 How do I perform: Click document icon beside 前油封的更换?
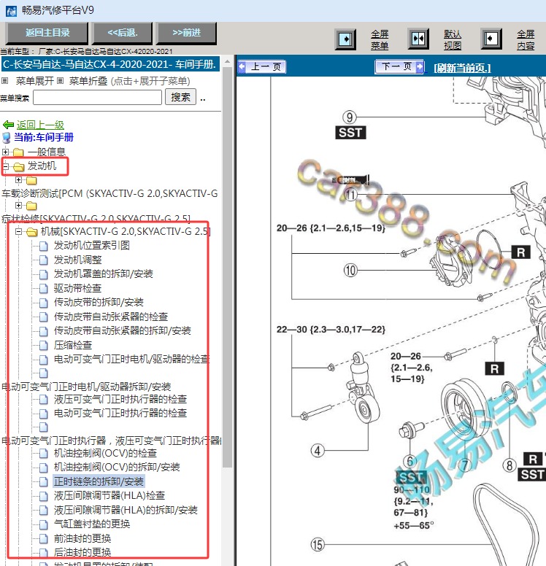click(x=43, y=539)
